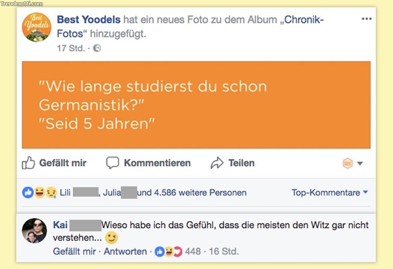Click the Teilen share arrow icon
Image resolution: width=393 pixels, height=269 pixels.
pyautogui.click(x=217, y=163)
